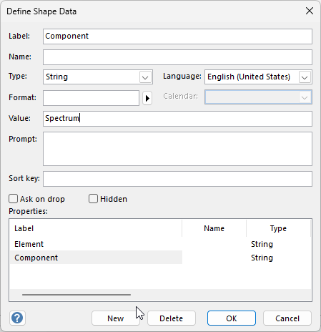Click the Type column header

pos(278,228)
